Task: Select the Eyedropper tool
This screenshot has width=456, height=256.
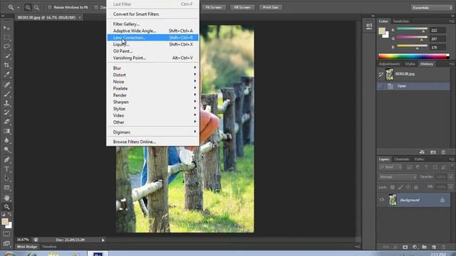Action: (6, 75)
